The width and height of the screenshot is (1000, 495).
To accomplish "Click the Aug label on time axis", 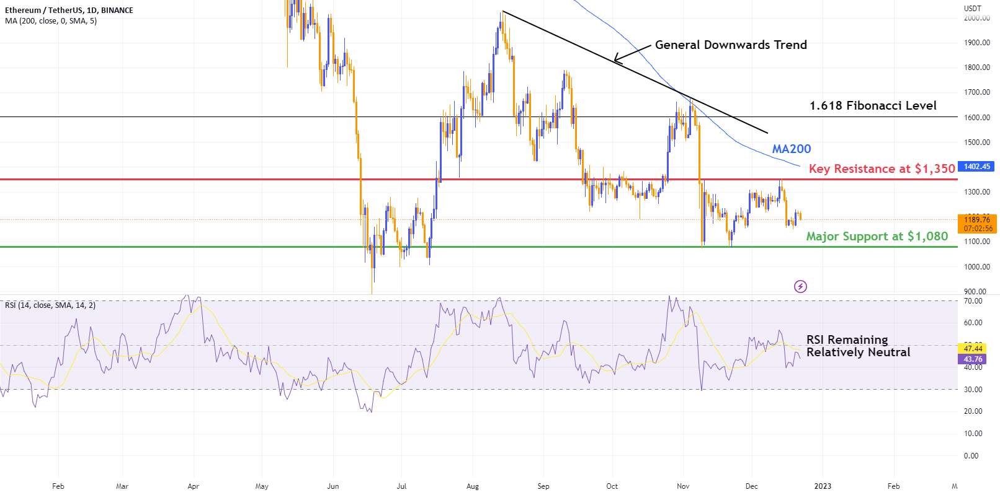I will coord(473,486).
